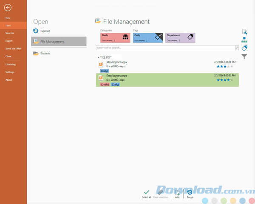Open the Save As menu item
The height and width of the screenshot is (204, 255).
click(x=9, y=33)
